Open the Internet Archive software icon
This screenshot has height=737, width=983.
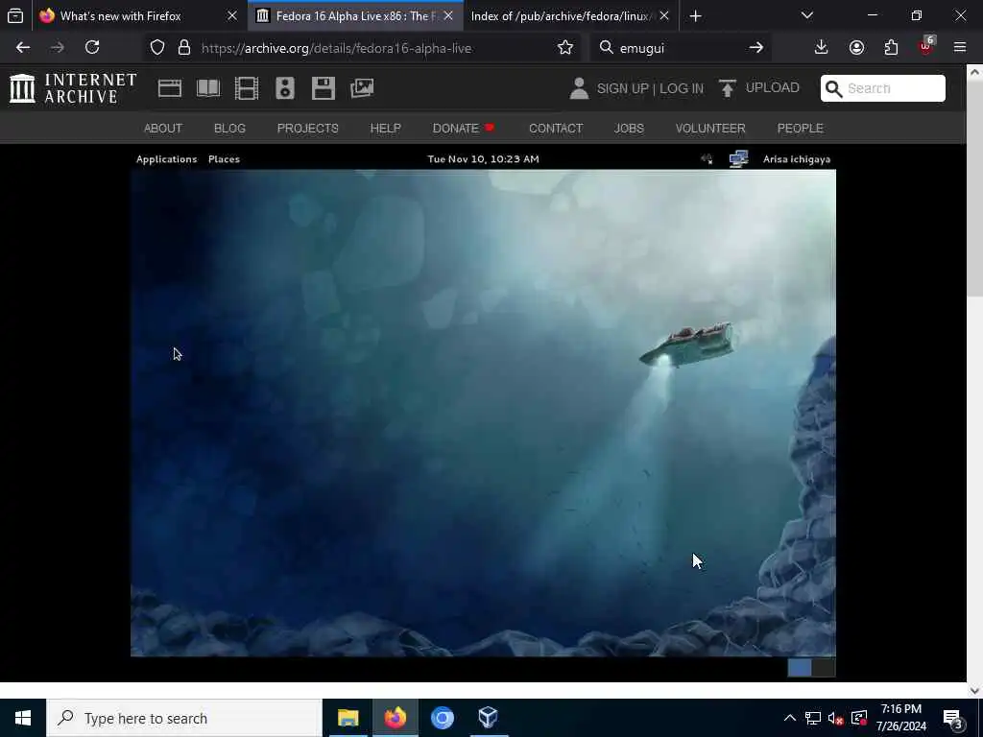(x=324, y=88)
